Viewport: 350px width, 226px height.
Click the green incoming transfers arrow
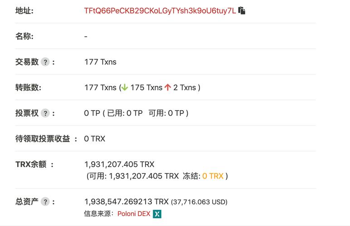(125, 87)
